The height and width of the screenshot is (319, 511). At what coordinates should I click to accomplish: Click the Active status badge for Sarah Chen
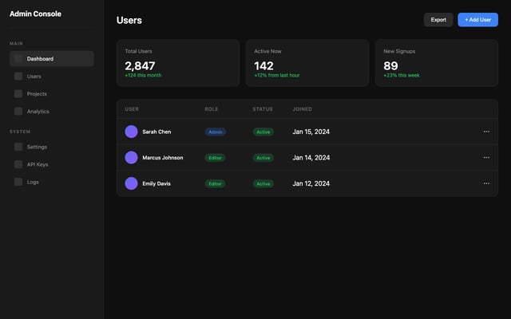[x=263, y=132]
